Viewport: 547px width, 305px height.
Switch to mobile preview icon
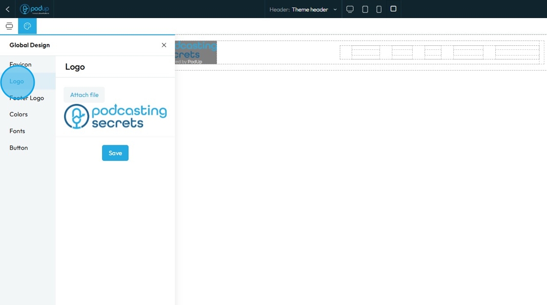[379, 9]
